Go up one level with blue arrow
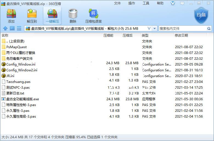 (5, 28)
